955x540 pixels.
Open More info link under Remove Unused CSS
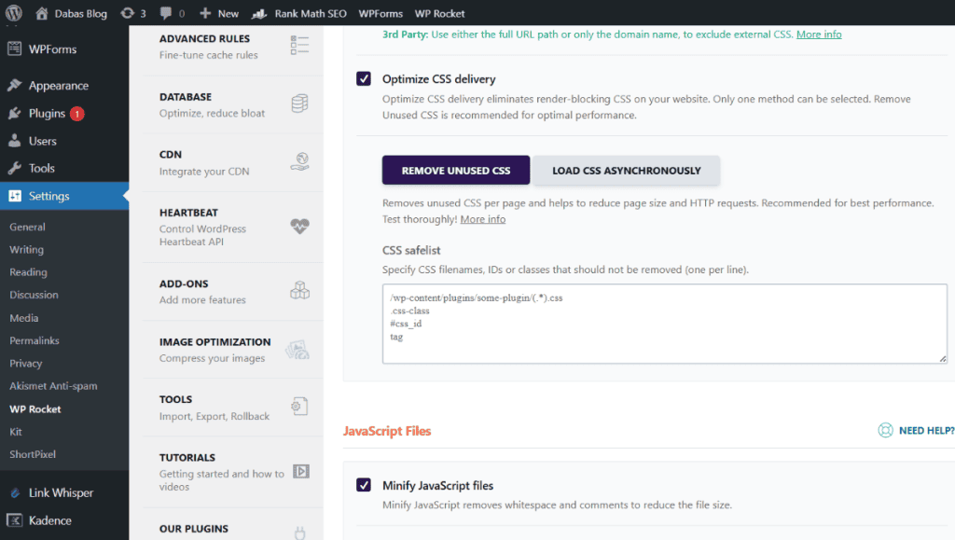coord(482,219)
